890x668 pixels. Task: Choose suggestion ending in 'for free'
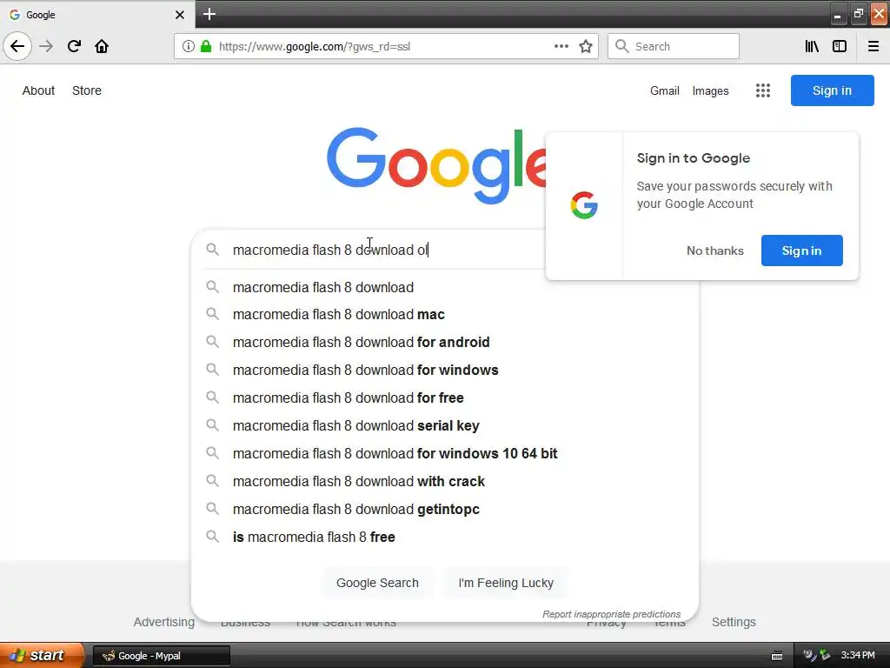point(445,397)
